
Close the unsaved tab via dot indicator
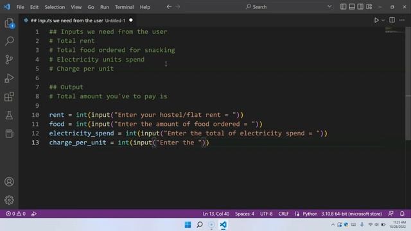tap(131, 20)
